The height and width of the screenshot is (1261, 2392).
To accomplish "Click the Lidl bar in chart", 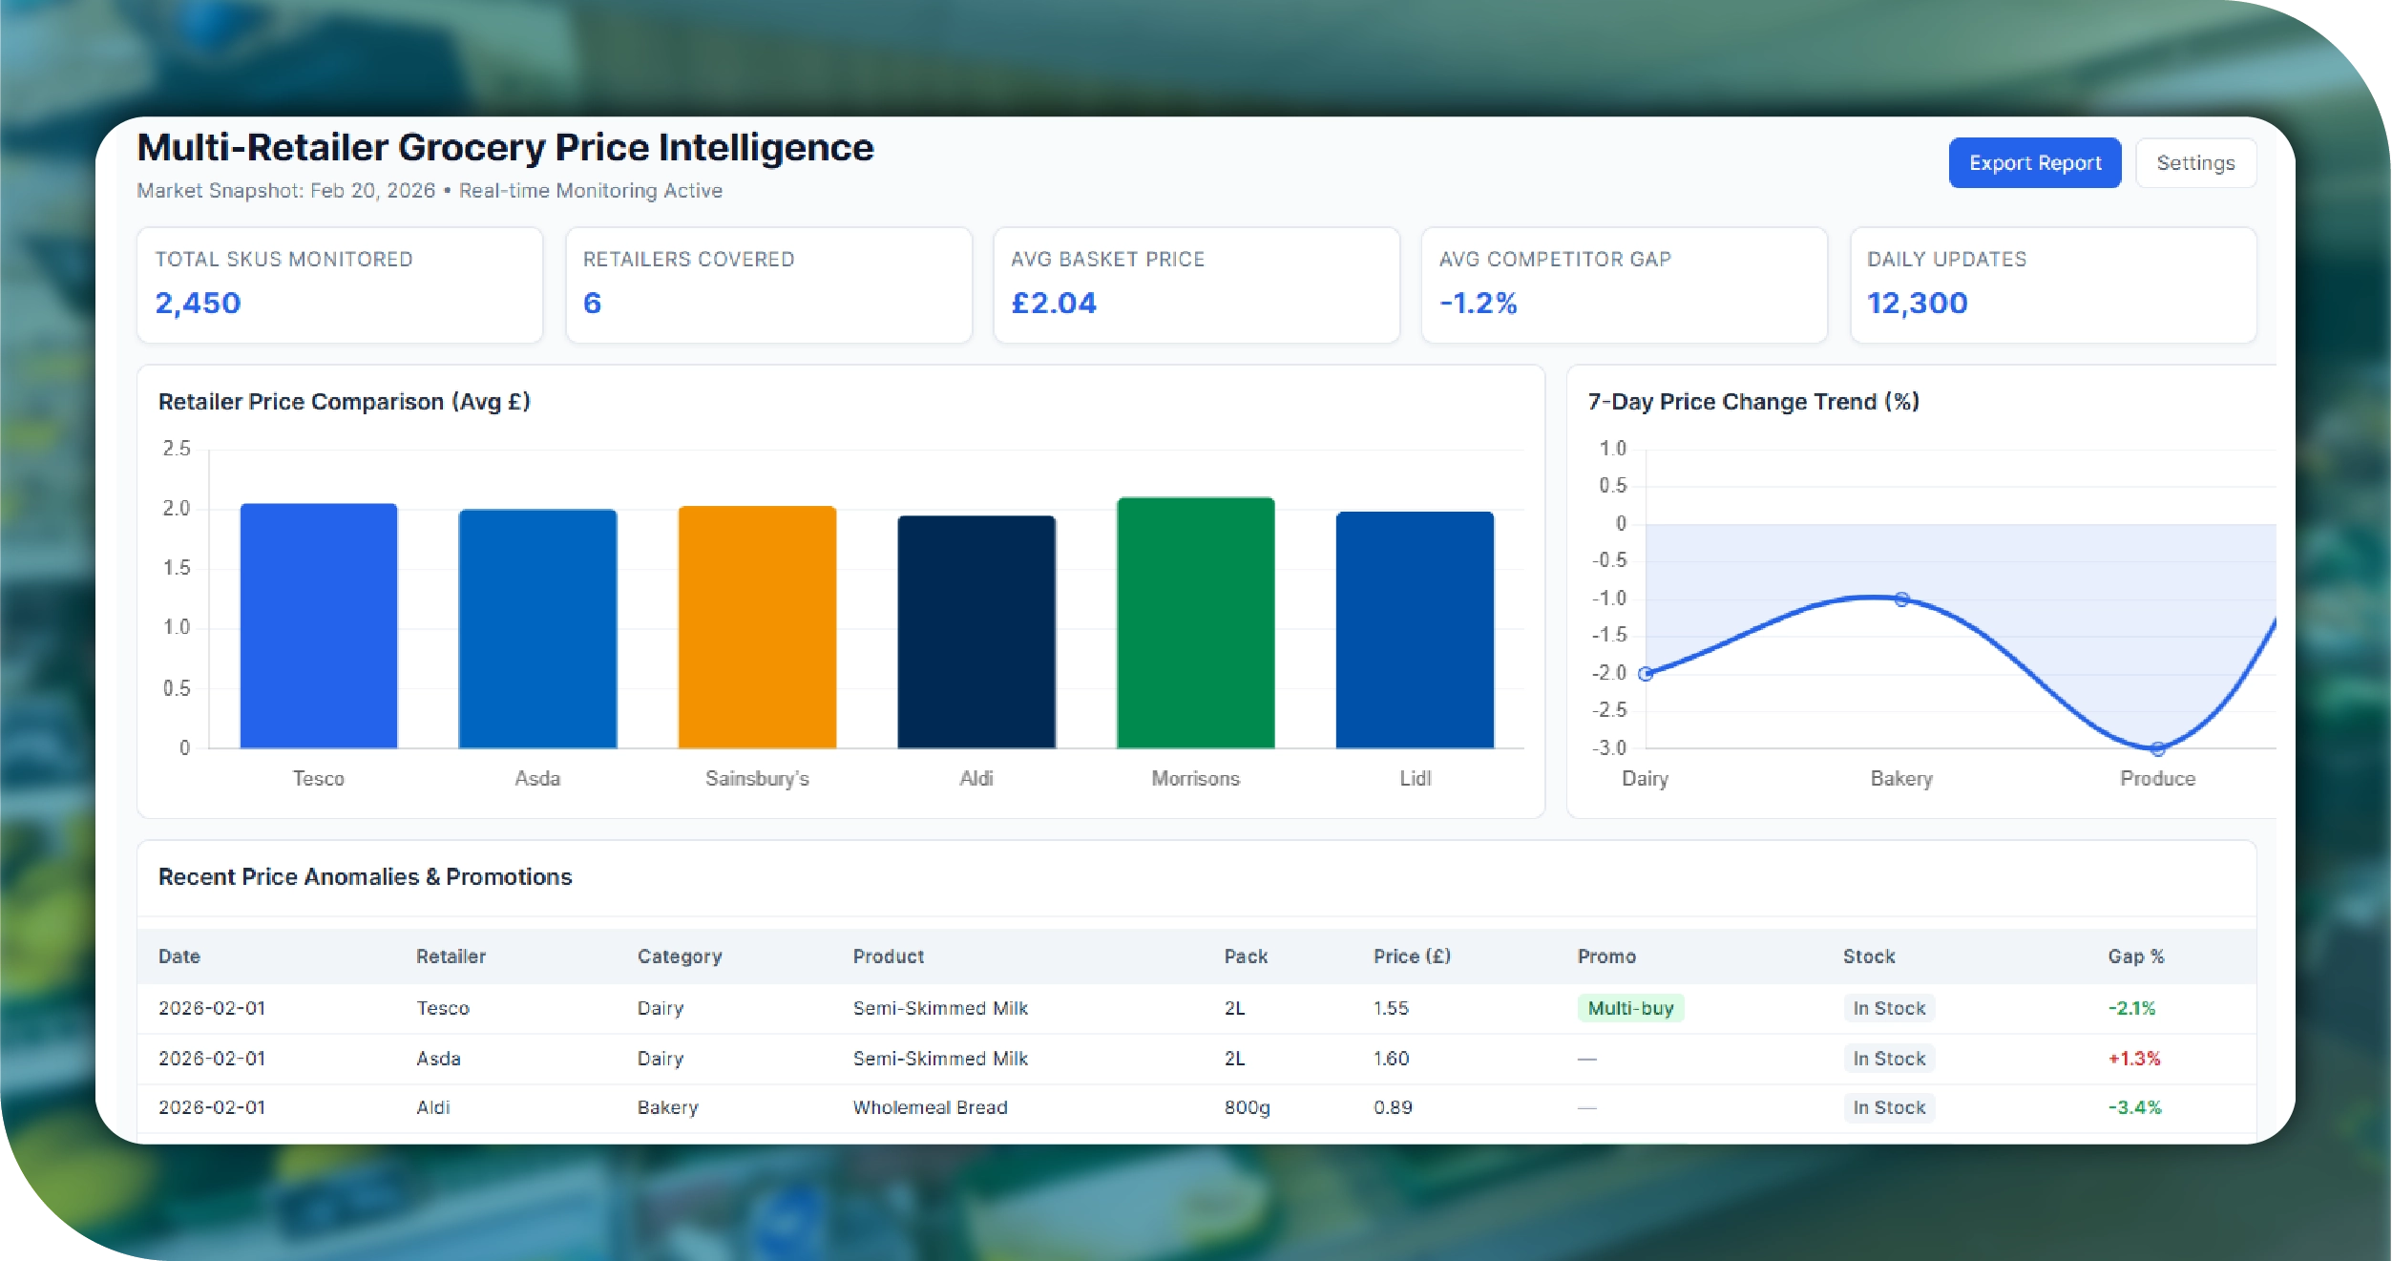I will pos(1414,630).
